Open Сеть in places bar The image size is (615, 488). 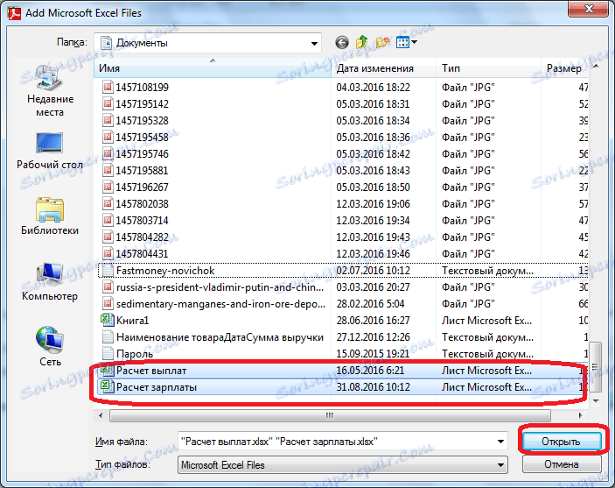(x=50, y=347)
